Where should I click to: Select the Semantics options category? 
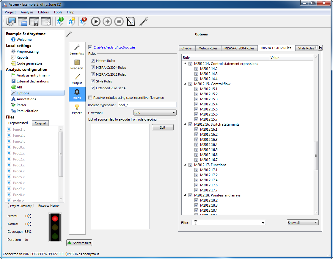tap(77, 50)
